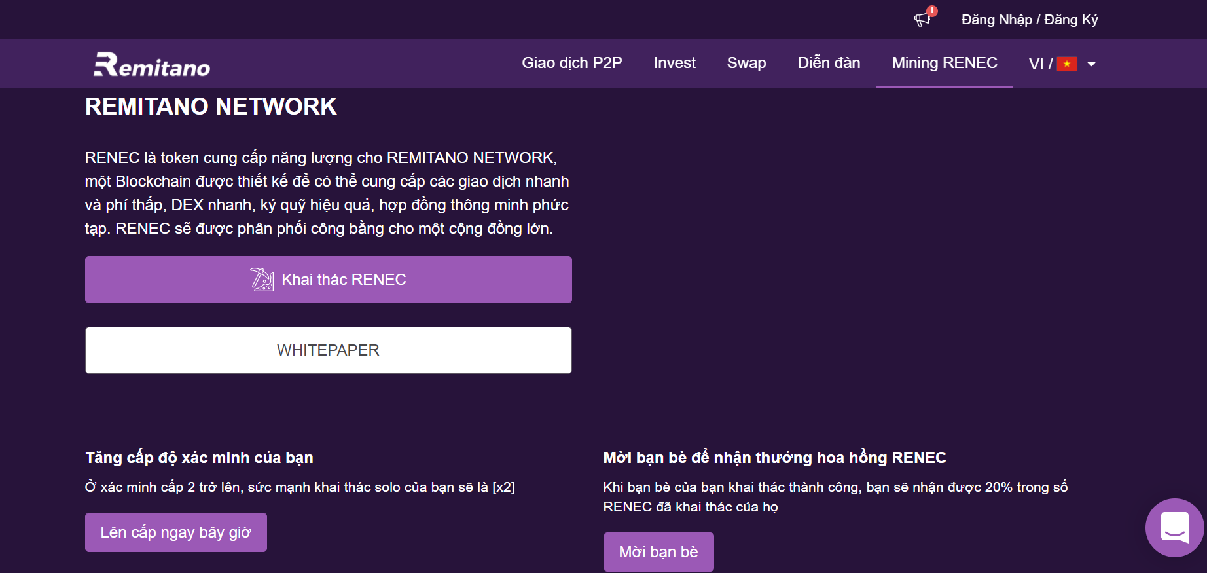Click the Vietnam flag icon

[x=1067, y=64]
